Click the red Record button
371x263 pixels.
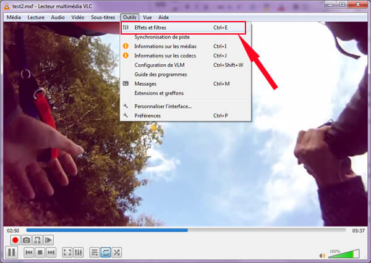[x=15, y=240]
